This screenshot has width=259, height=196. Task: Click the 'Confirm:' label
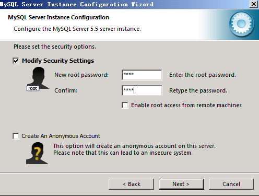[x=66, y=90]
